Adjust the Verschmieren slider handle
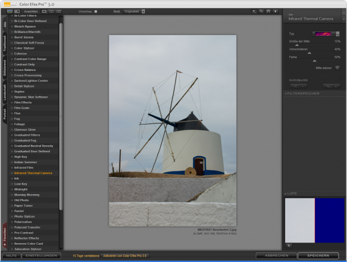 [309, 52]
